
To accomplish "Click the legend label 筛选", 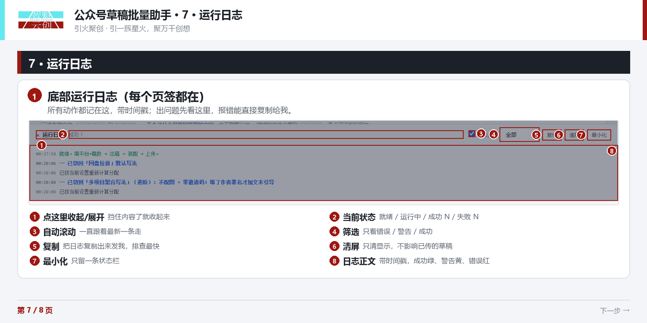I will pos(351,232).
